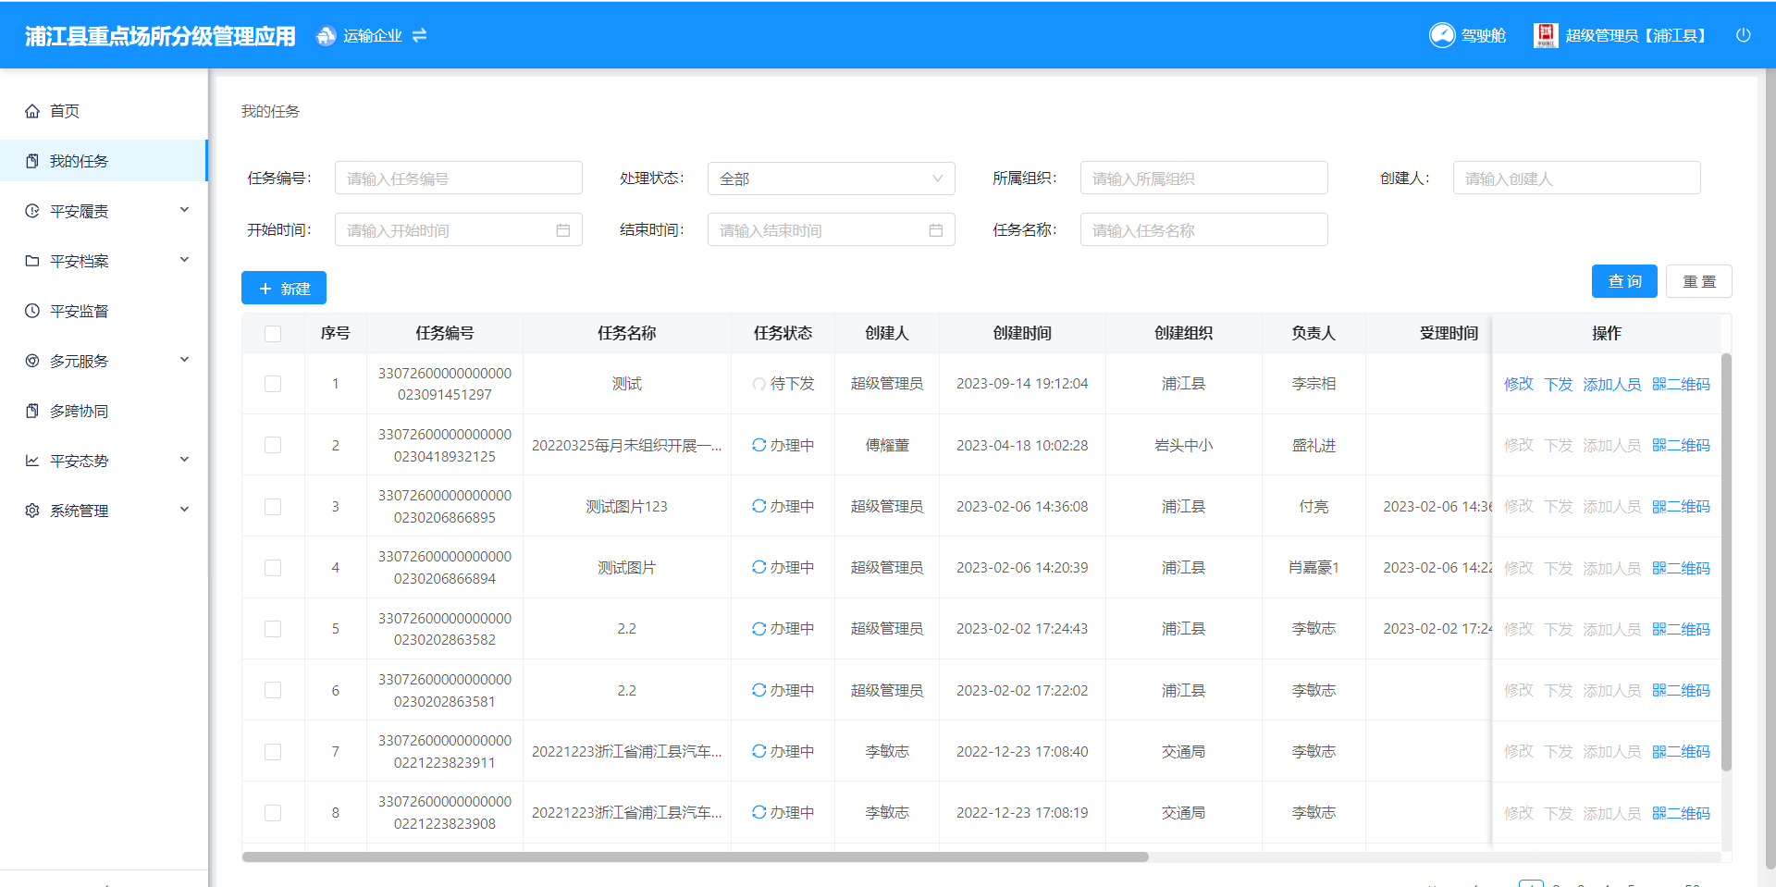Image resolution: width=1776 pixels, height=887 pixels.
Task: Click the 开始时间 date field
Action: 458,229
